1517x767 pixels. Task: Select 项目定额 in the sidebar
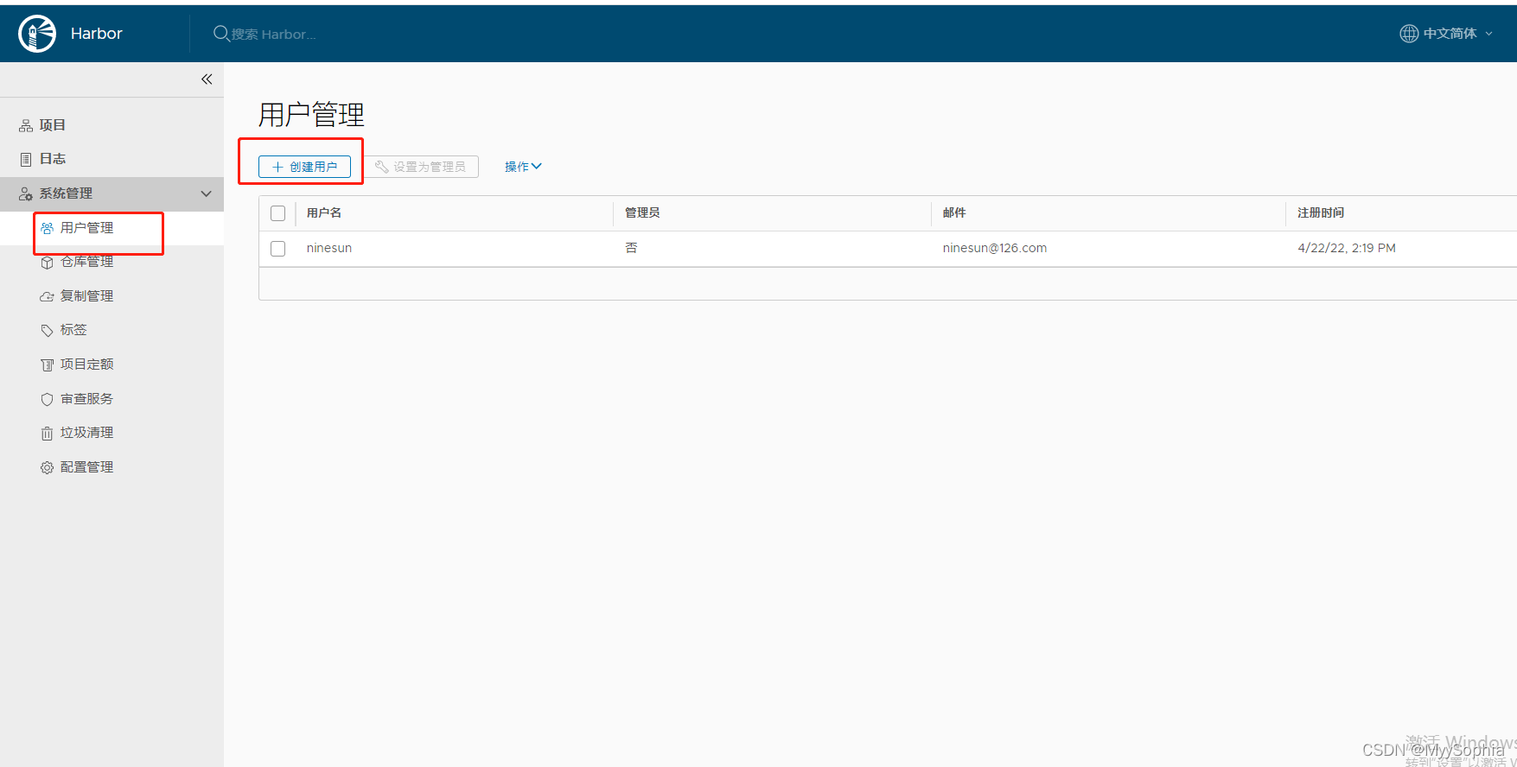pyautogui.click(x=86, y=364)
